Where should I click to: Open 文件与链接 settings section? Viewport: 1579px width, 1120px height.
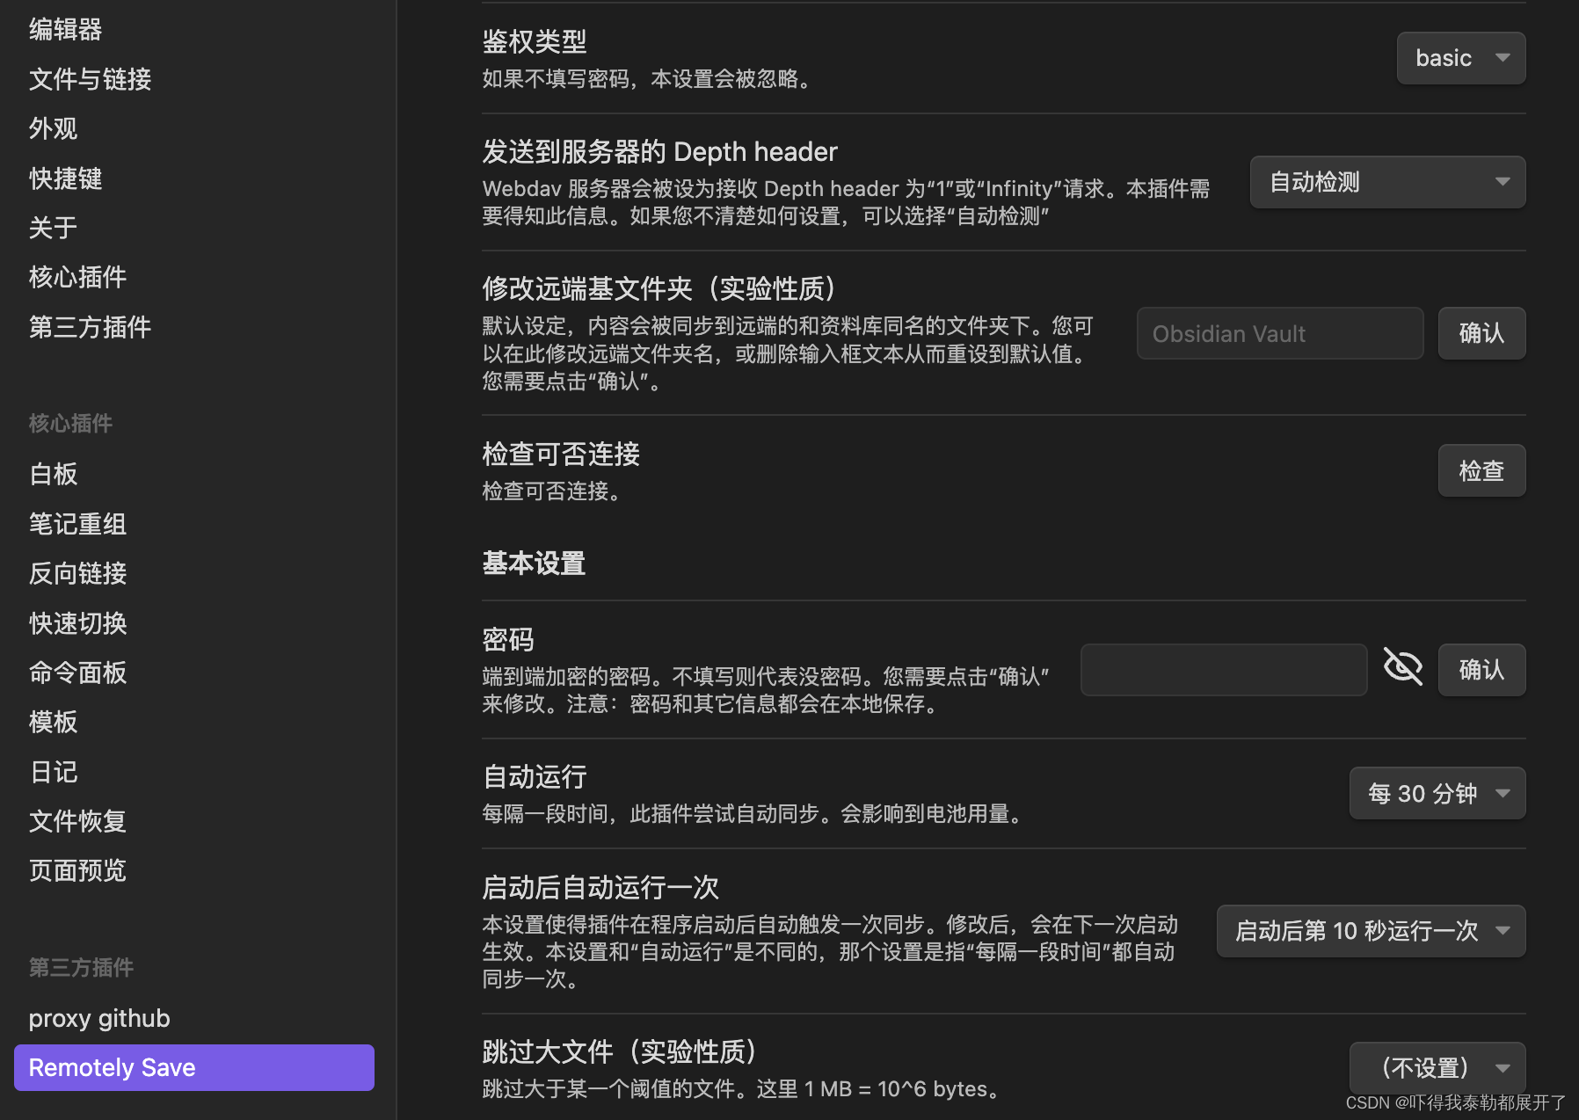90,79
